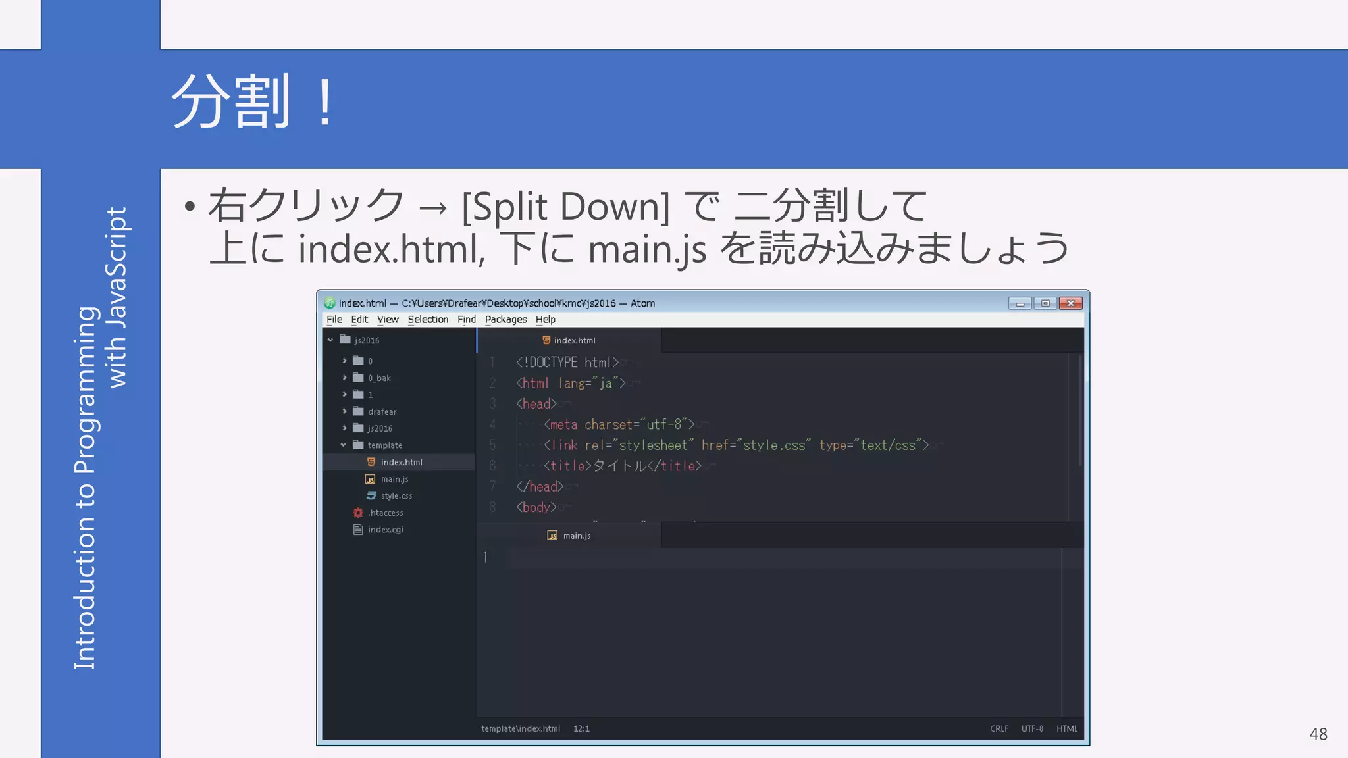Click the template\index.html path in status bar
The height and width of the screenshot is (758, 1348).
pyautogui.click(x=521, y=728)
